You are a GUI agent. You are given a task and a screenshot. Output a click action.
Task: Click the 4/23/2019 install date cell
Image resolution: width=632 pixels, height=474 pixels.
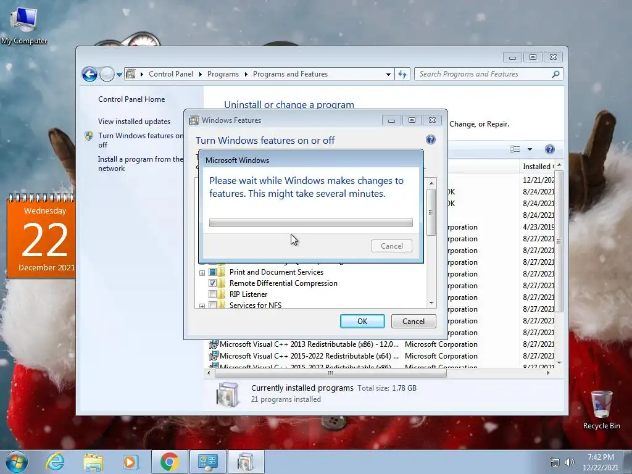[538, 227]
